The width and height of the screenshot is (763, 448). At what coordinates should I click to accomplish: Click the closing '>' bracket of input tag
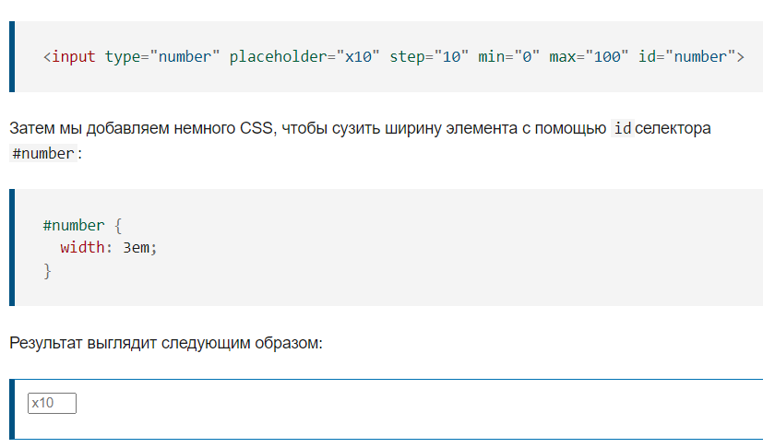click(x=740, y=57)
